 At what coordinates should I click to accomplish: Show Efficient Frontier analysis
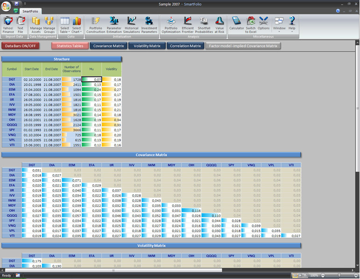point(188,25)
